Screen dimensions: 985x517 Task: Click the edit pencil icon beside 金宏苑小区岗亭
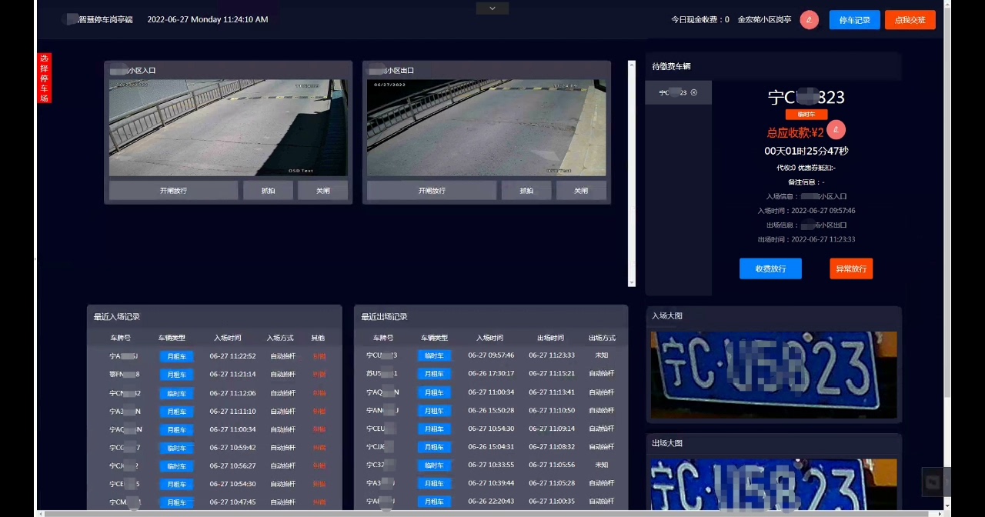(809, 20)
